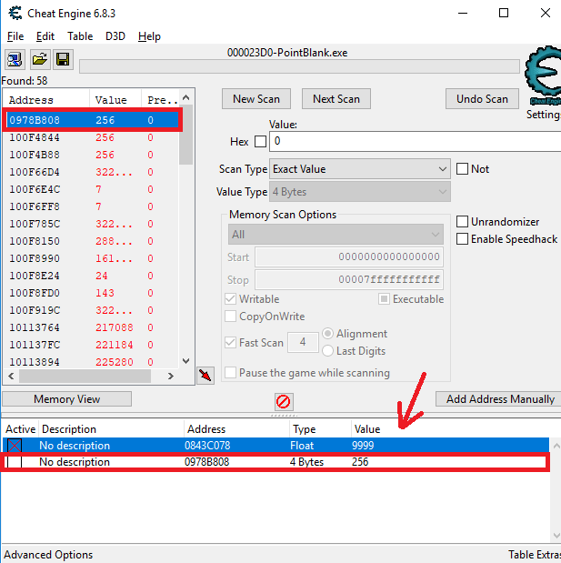The height and width of the screenshot is (563, 561).
Task: Toggle Enable Speedhack
Action: pos(462,239)
